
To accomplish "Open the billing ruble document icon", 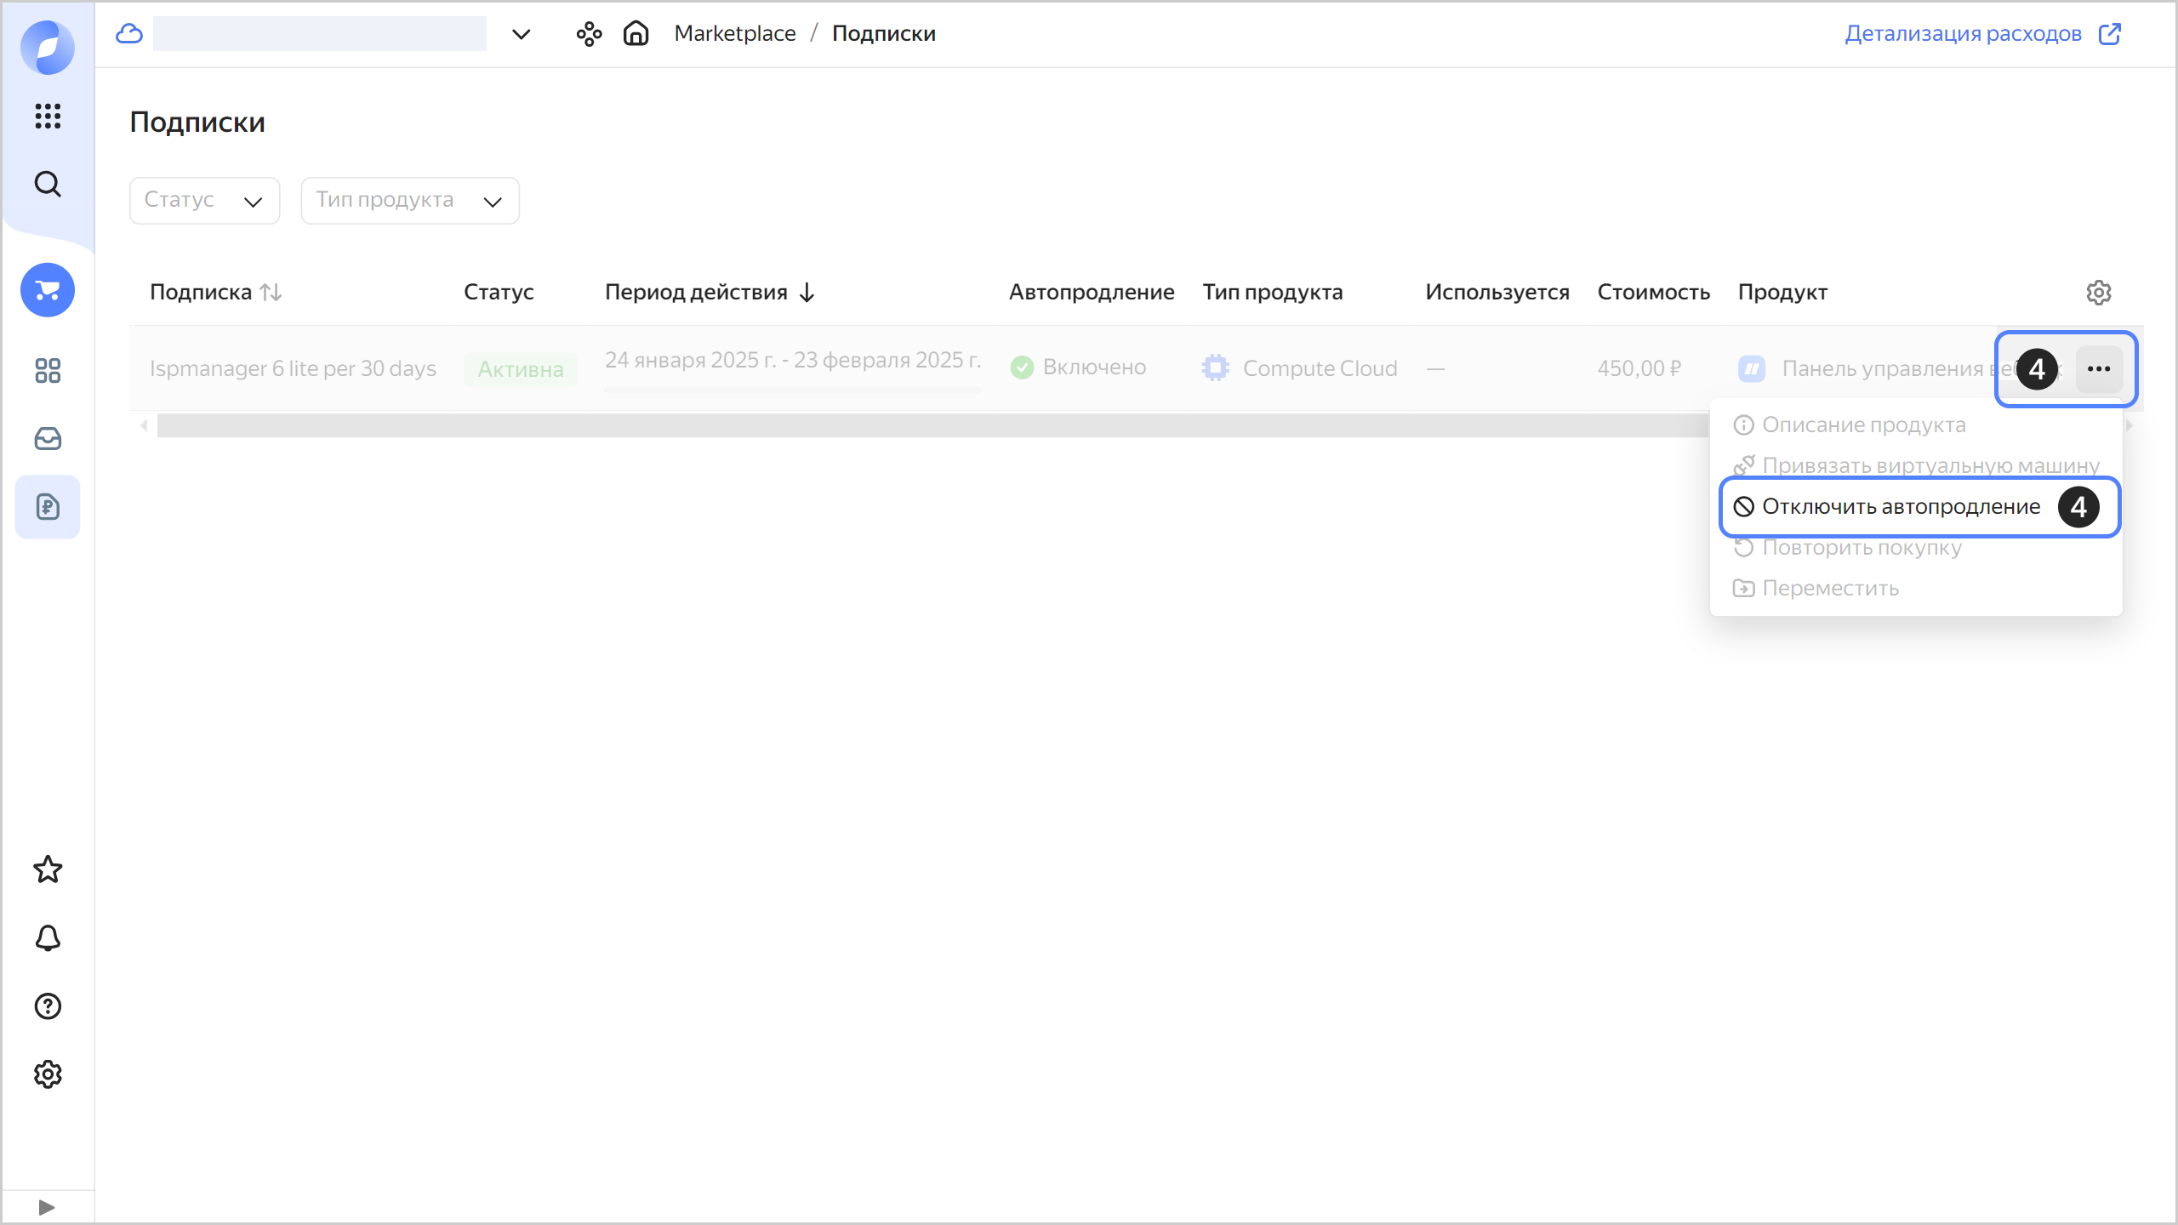I will click(x=48, y=507).
